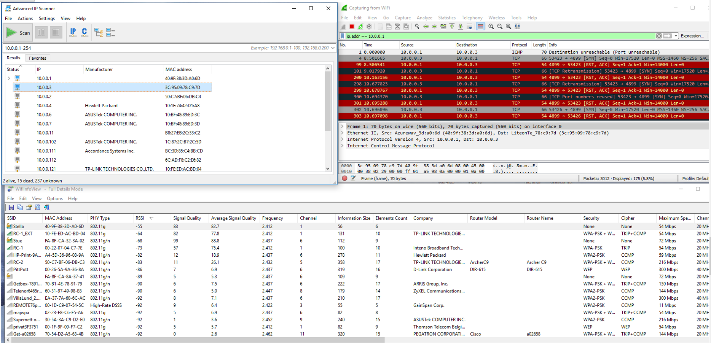Click the up arrow of results scrollbar

[x=328, y=68]
